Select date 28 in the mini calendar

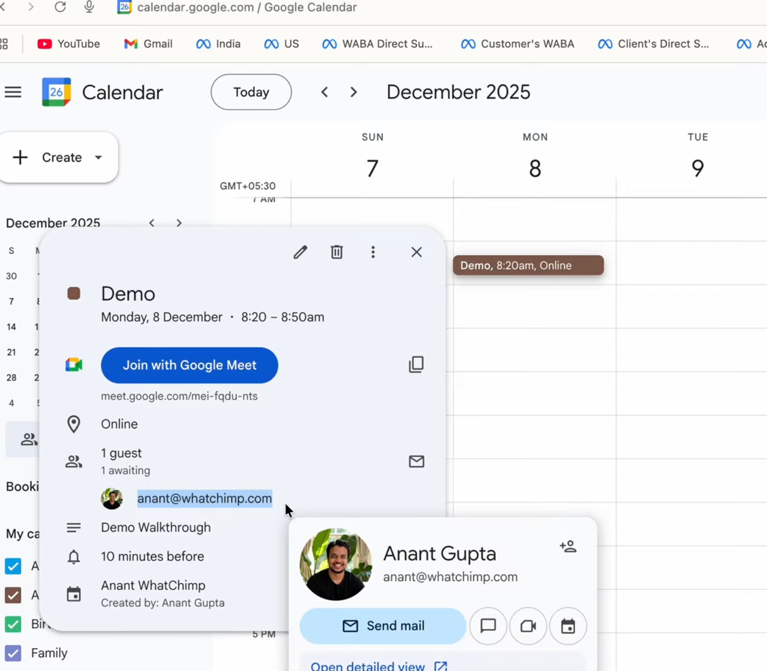[x=11, y=378]
